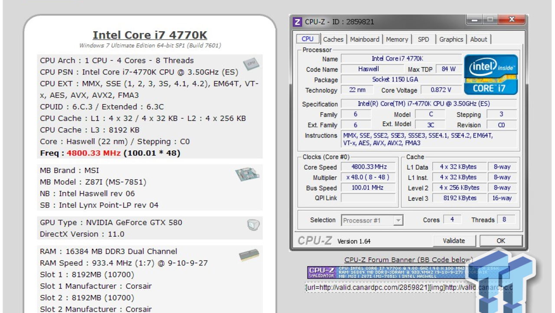Click the CPU-Z Validator forum banner image
555x313 pixels.
pyautogui.click(x=408, y=272)
